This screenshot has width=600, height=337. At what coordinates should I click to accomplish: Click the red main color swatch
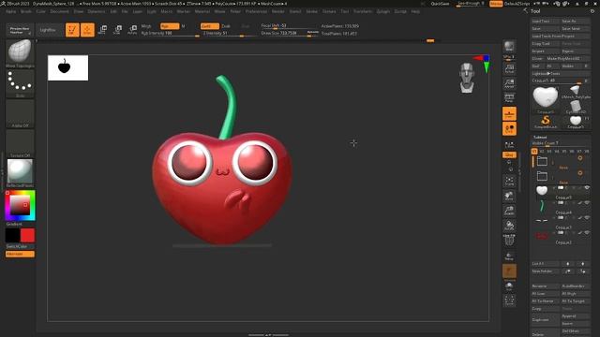(27, 235)
